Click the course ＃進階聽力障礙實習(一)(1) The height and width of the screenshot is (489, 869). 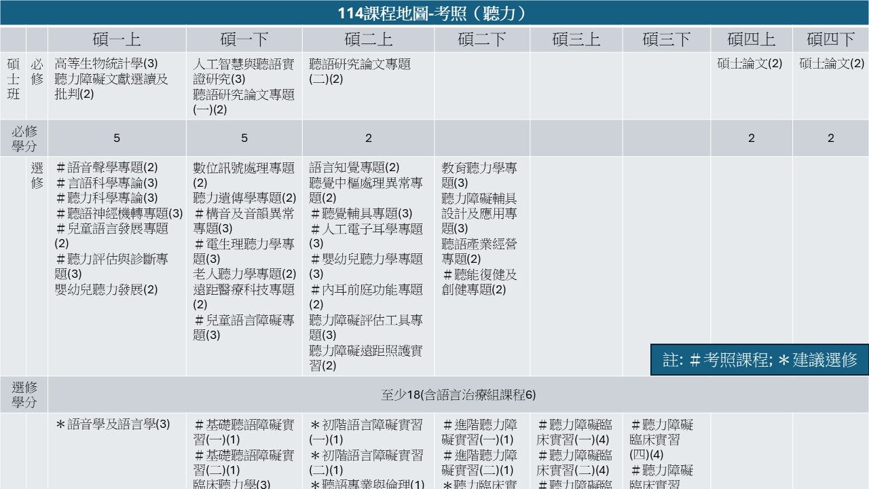[x=479, y=432]
